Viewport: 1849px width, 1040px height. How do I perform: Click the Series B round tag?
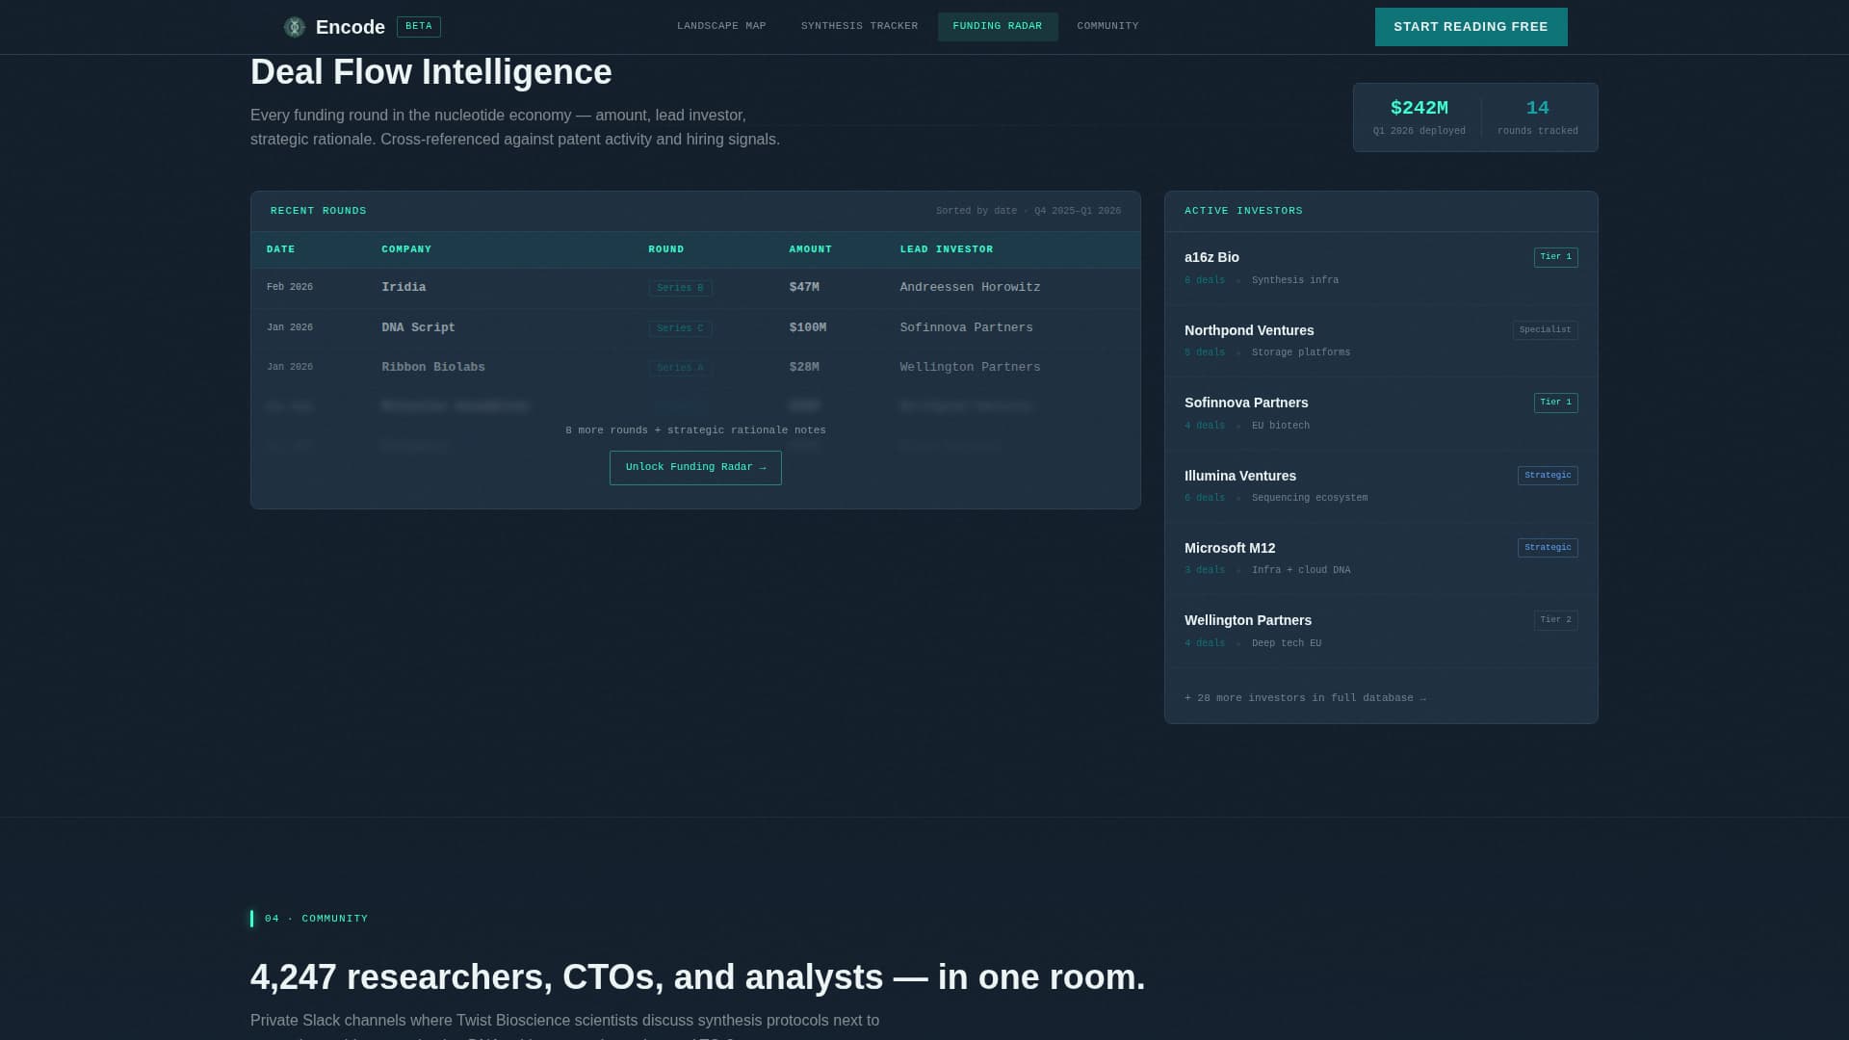click(x=680, y=288)
